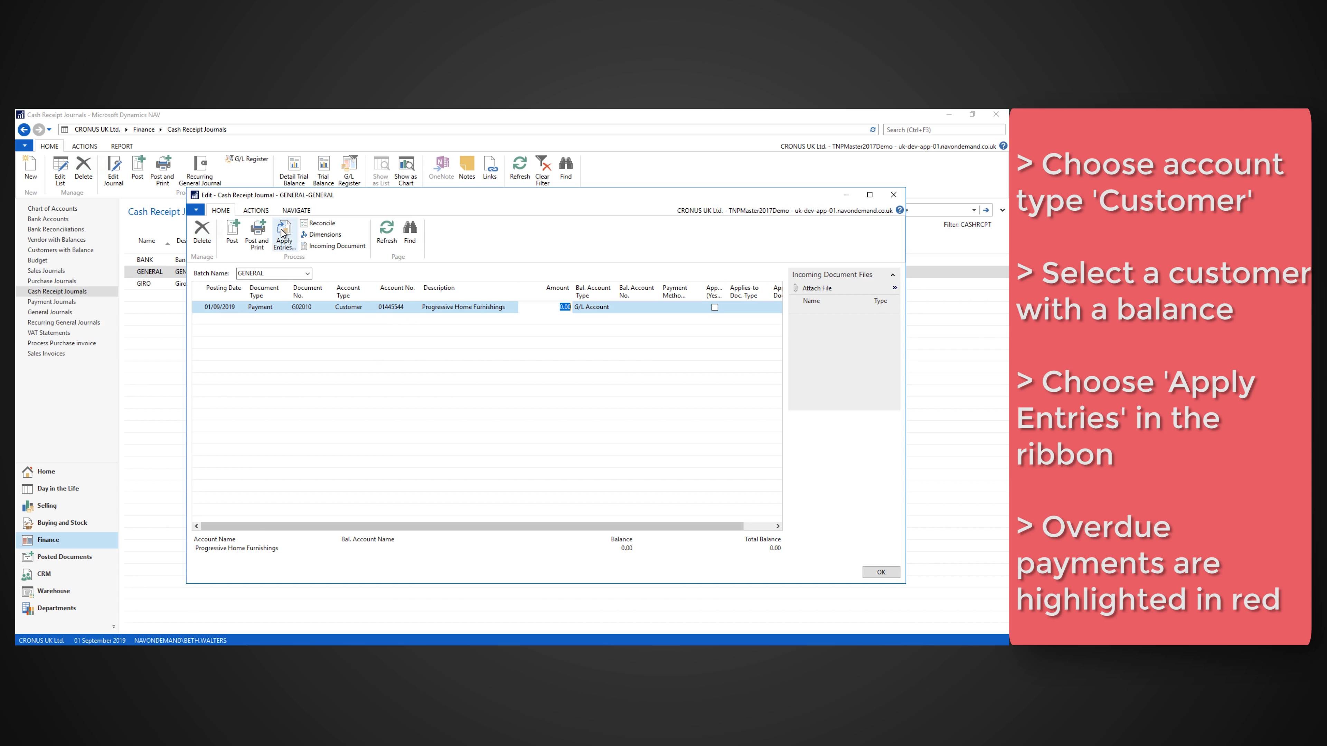Open Incoming Document in journal ribbon
Viewport: 1327px width, 746px height.
click(333, 246)
